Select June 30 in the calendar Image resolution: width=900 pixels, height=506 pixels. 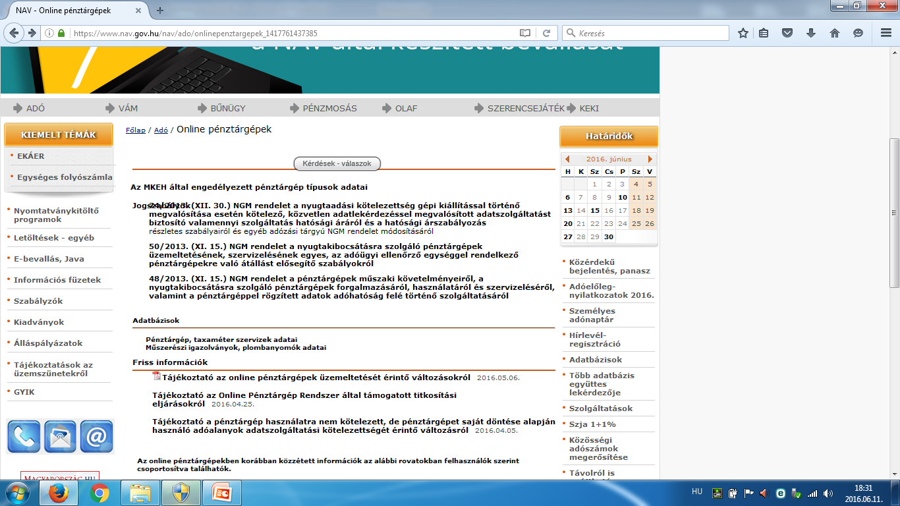pos(609,237)
